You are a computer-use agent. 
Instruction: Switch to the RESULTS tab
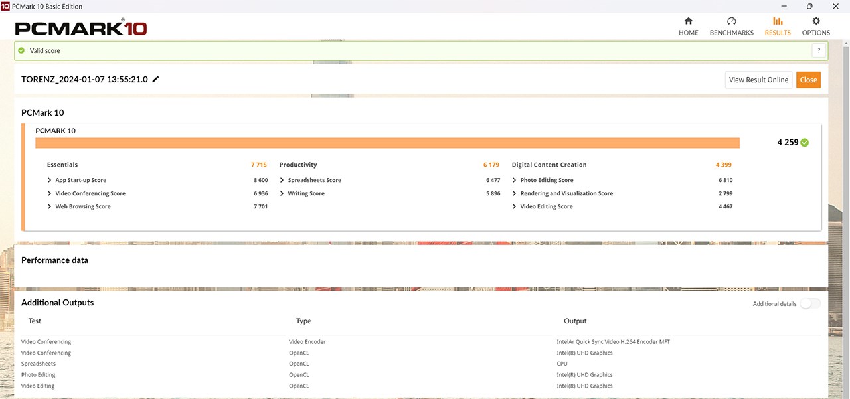pos(778,27)
